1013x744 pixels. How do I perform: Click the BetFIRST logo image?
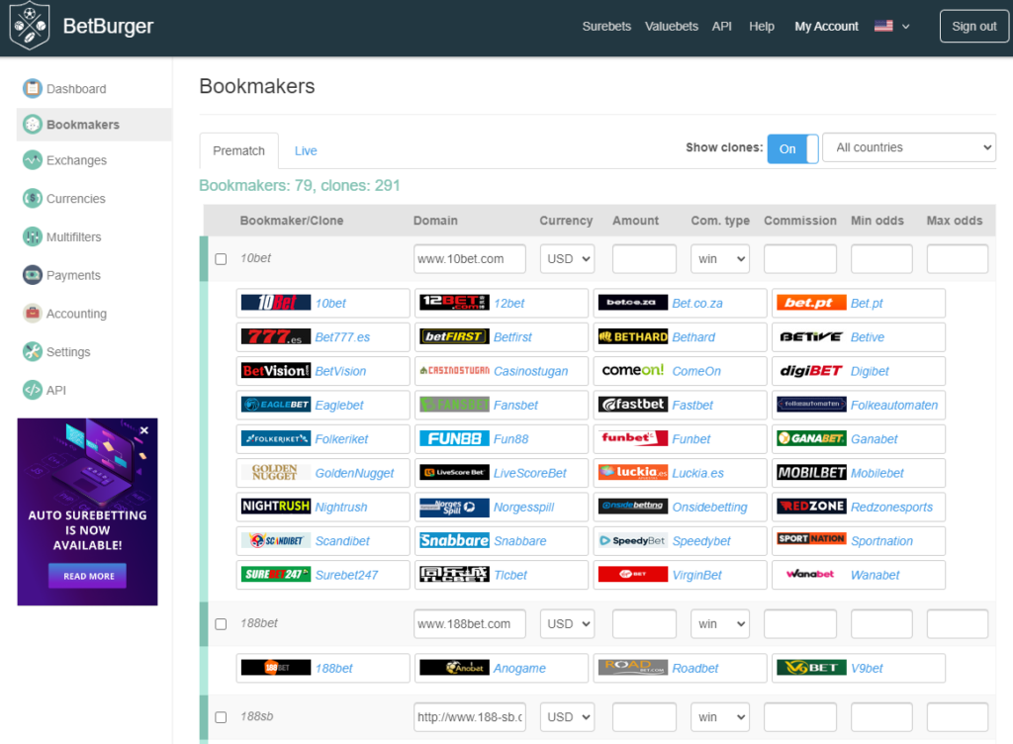coord(454,336)
